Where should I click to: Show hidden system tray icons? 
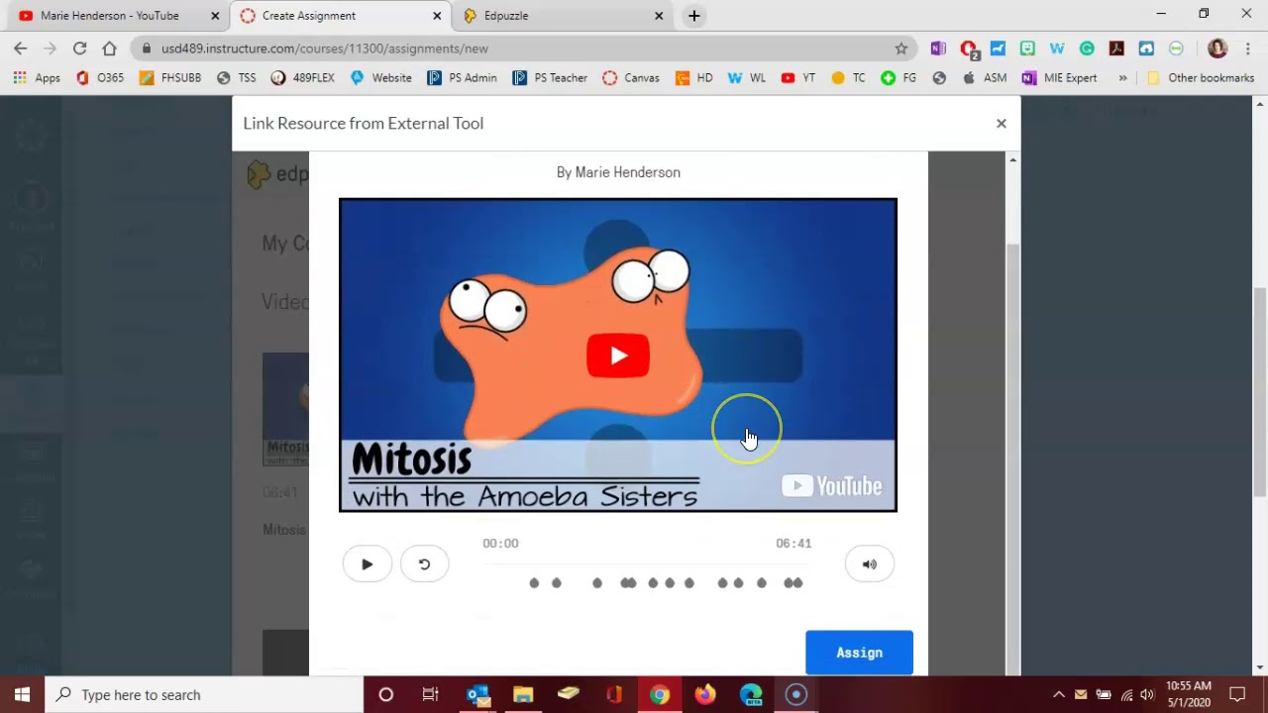(x=1058, y=694)
